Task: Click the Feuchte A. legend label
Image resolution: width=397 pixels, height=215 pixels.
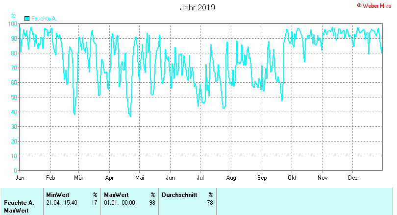Action: click(44, 19)
